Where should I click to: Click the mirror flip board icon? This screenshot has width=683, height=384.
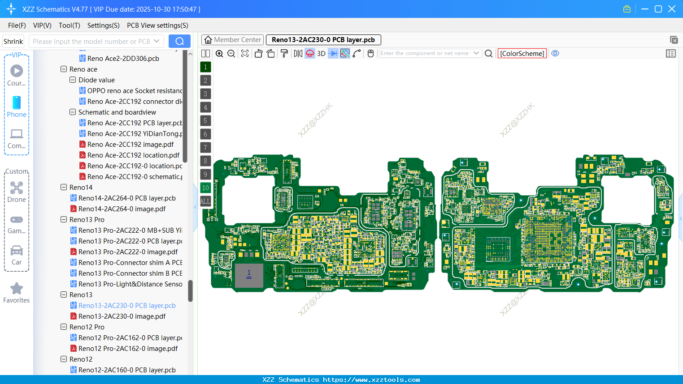tap(297, 53)
